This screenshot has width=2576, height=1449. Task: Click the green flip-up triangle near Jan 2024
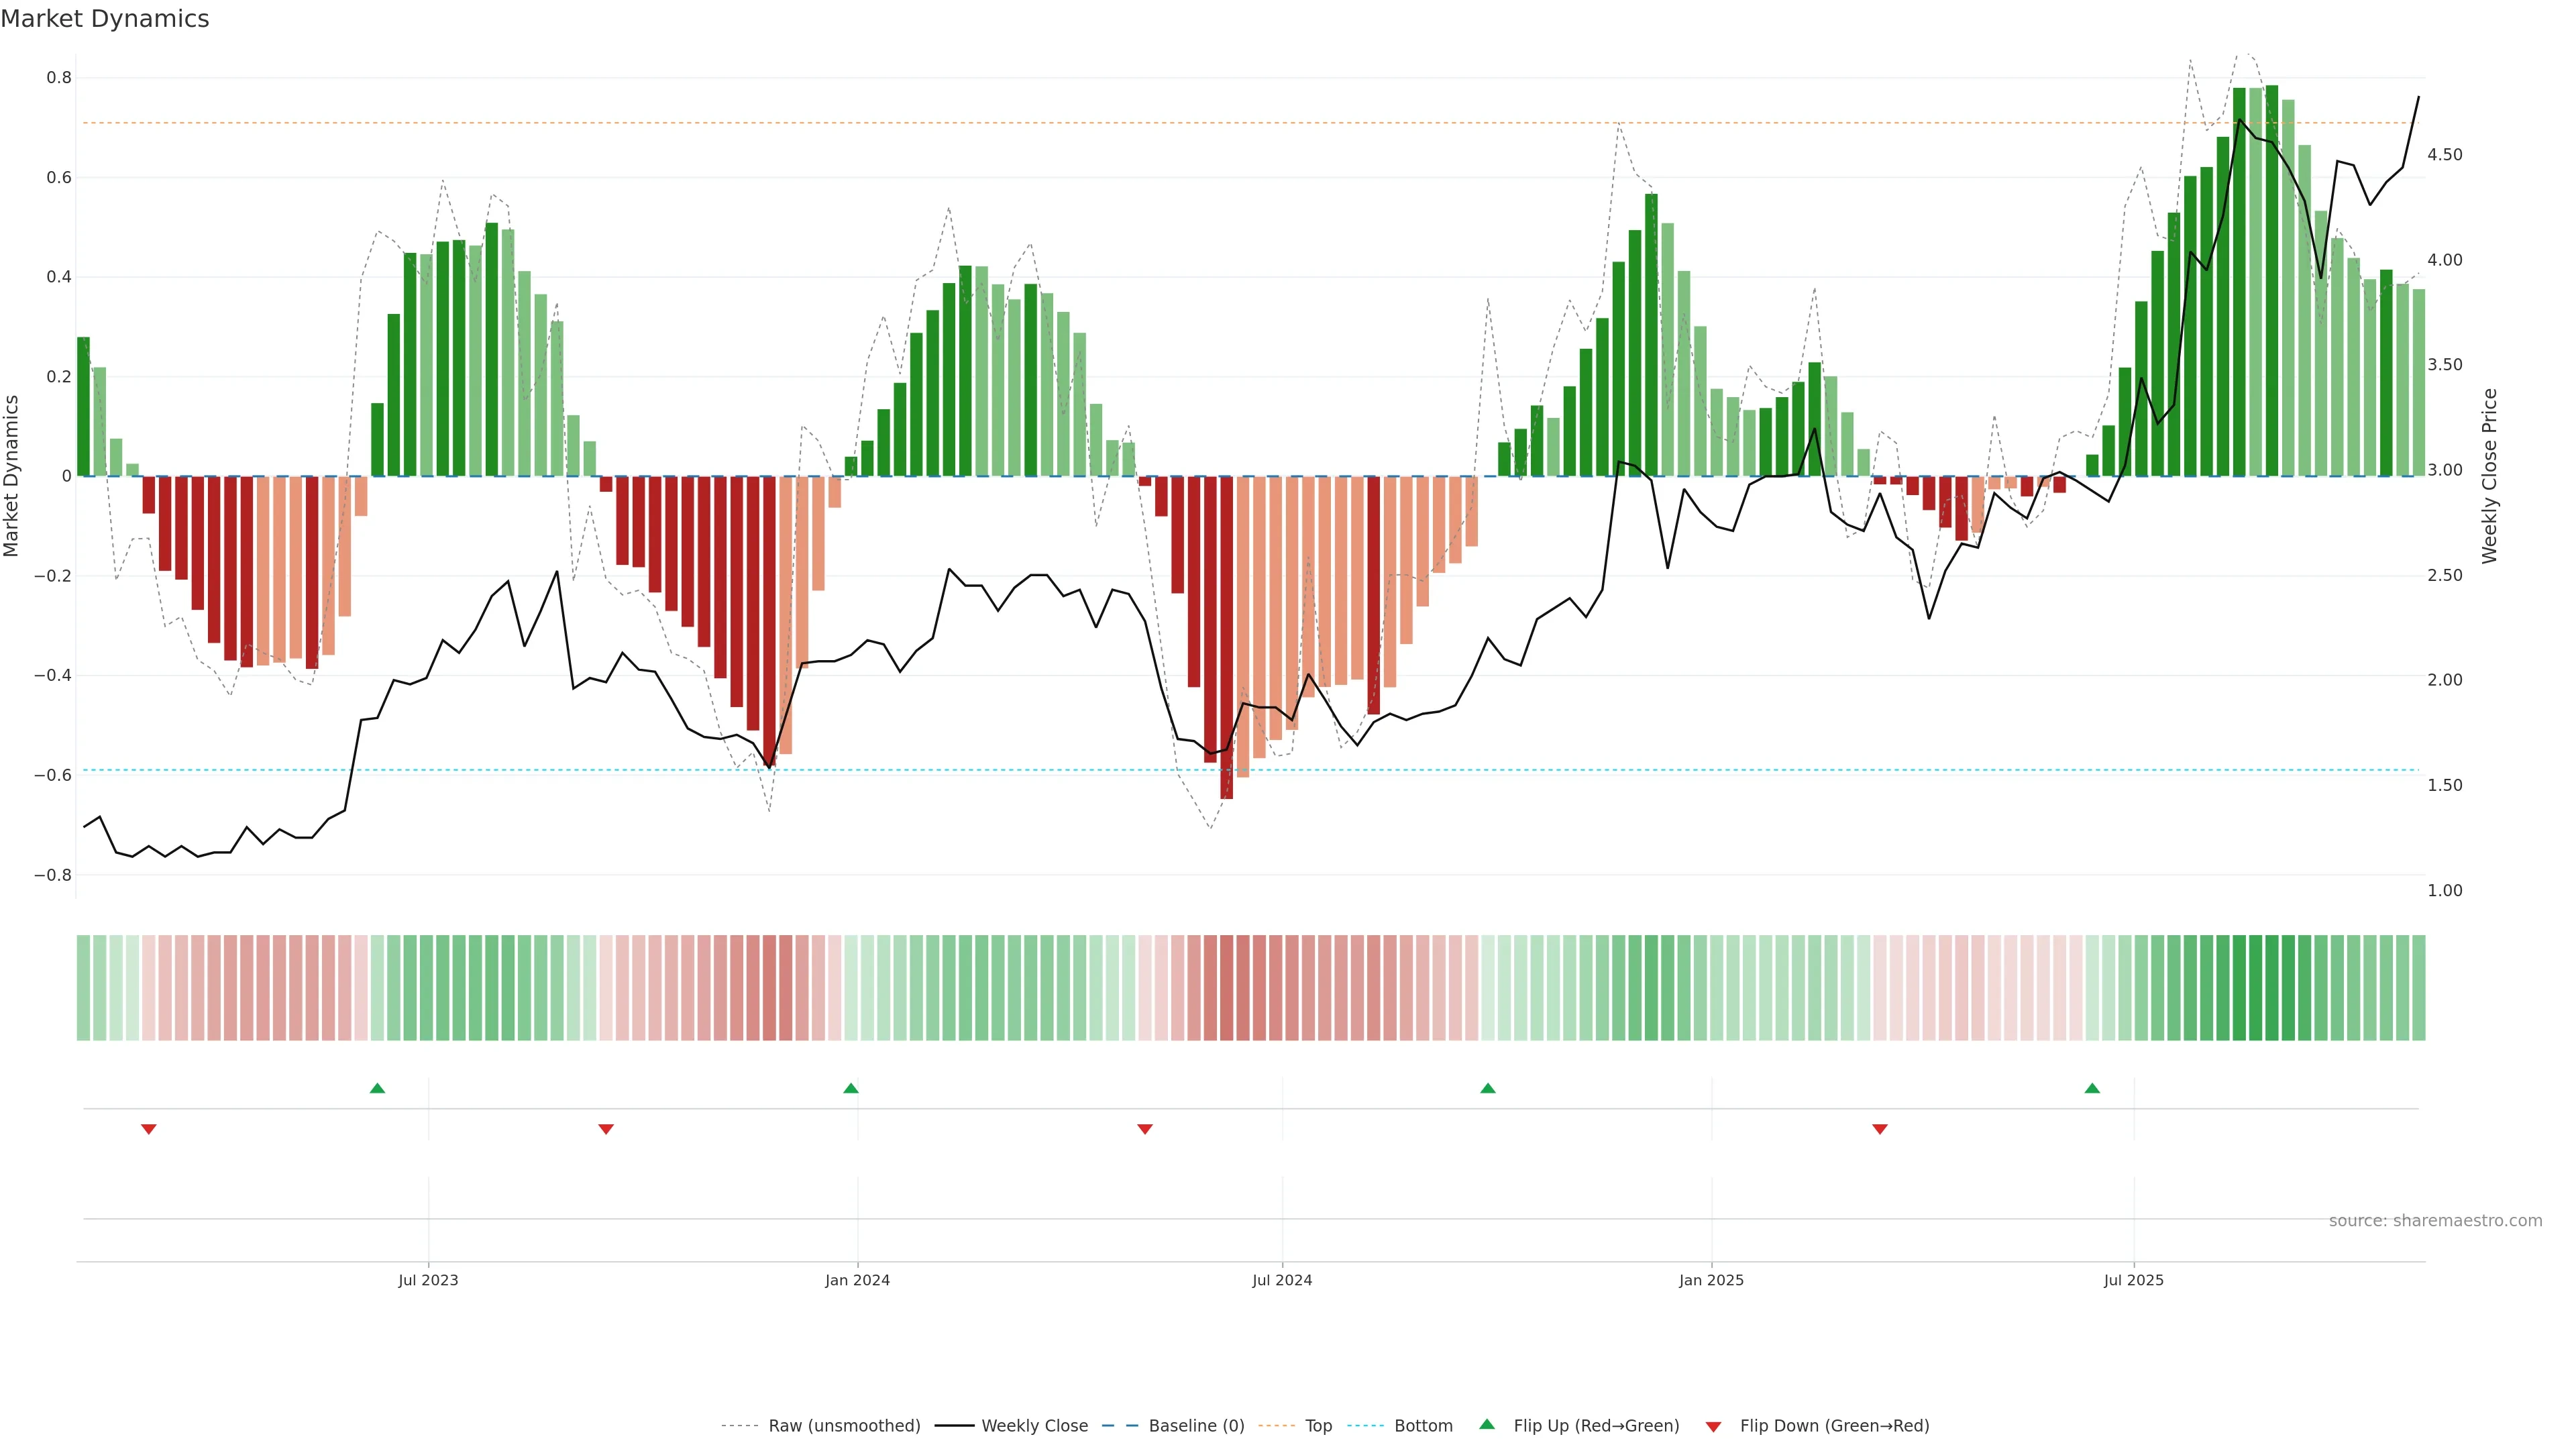coord(851,1088)
